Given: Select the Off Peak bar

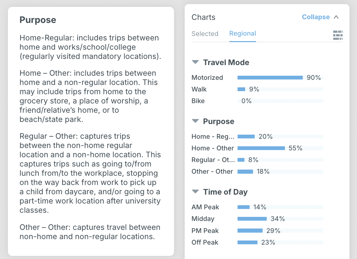Looking at the screenshot, I should click(247, 243).
